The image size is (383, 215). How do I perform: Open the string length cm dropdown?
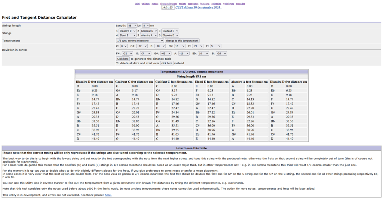132,26
